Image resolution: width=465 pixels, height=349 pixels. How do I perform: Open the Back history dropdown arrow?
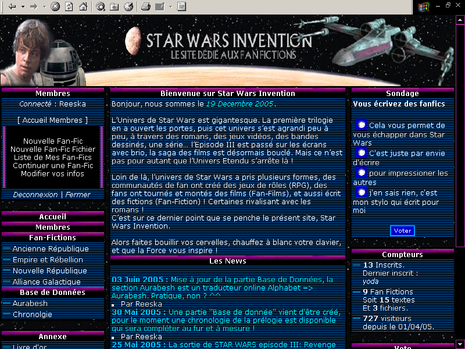[23, 6]
